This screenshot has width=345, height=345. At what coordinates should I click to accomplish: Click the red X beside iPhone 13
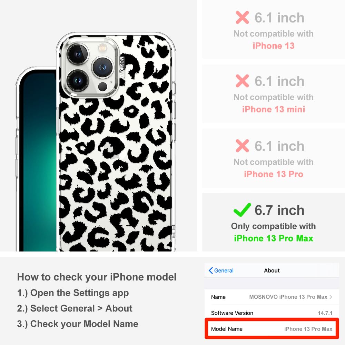coord(242,17)
